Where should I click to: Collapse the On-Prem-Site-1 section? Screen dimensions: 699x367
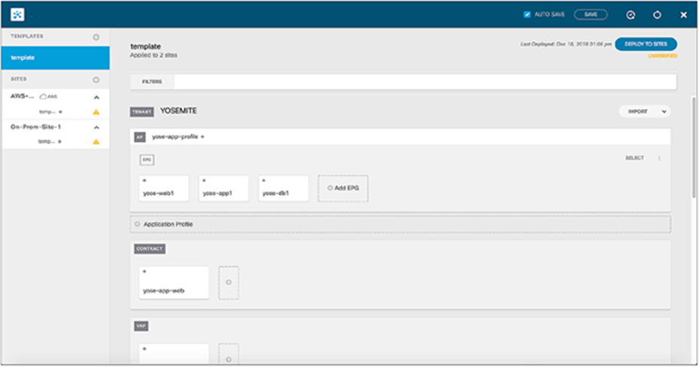(x=96, y=127)
